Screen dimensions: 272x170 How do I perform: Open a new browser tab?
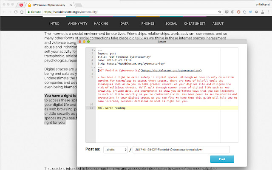[79, 6]
